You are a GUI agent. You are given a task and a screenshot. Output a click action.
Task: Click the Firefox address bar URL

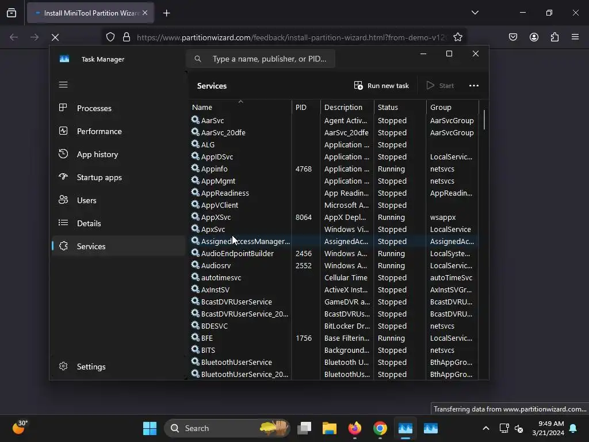pyautogui.click(x=291, y=37)
